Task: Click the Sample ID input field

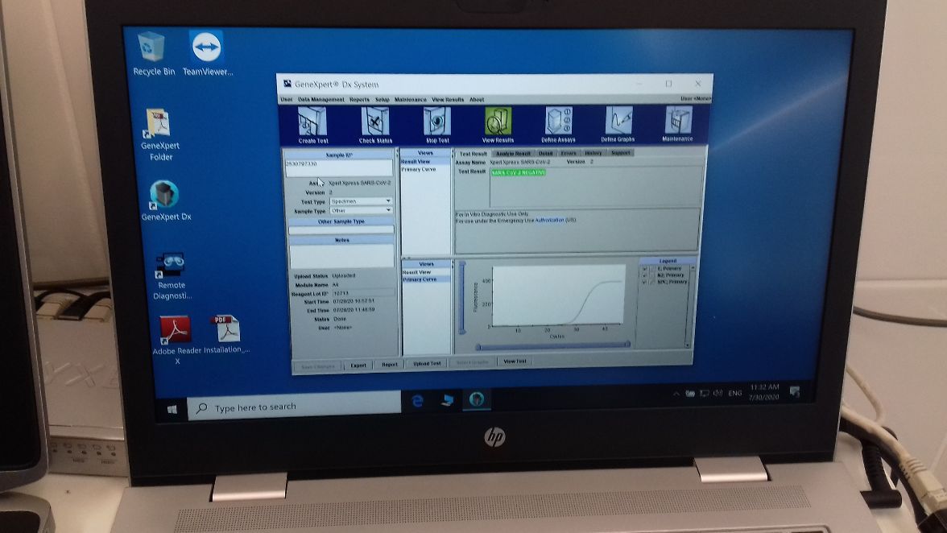Action: point(338,167)
